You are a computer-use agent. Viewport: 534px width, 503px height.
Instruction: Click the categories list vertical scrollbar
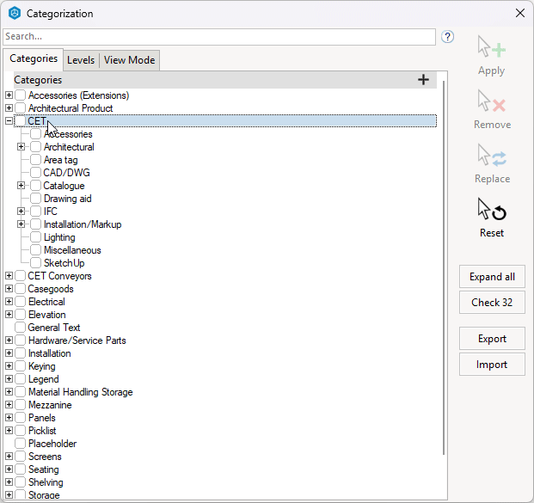click(444, 267)
